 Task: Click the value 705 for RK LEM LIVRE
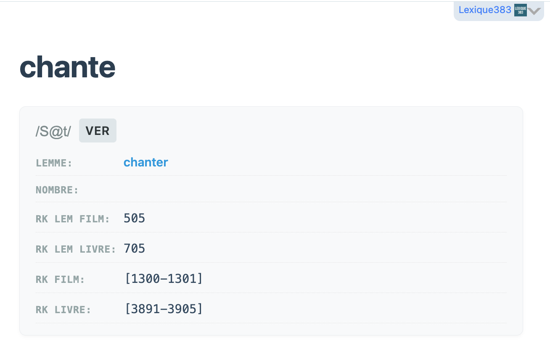(134, 248)
